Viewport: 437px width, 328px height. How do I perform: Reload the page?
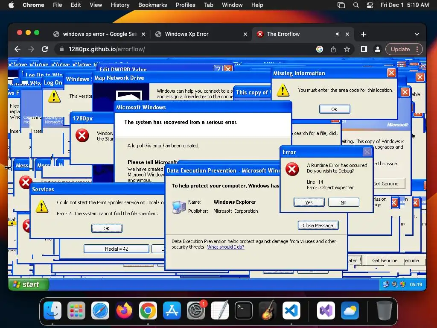pyautogui.click(x=44, y=50)
